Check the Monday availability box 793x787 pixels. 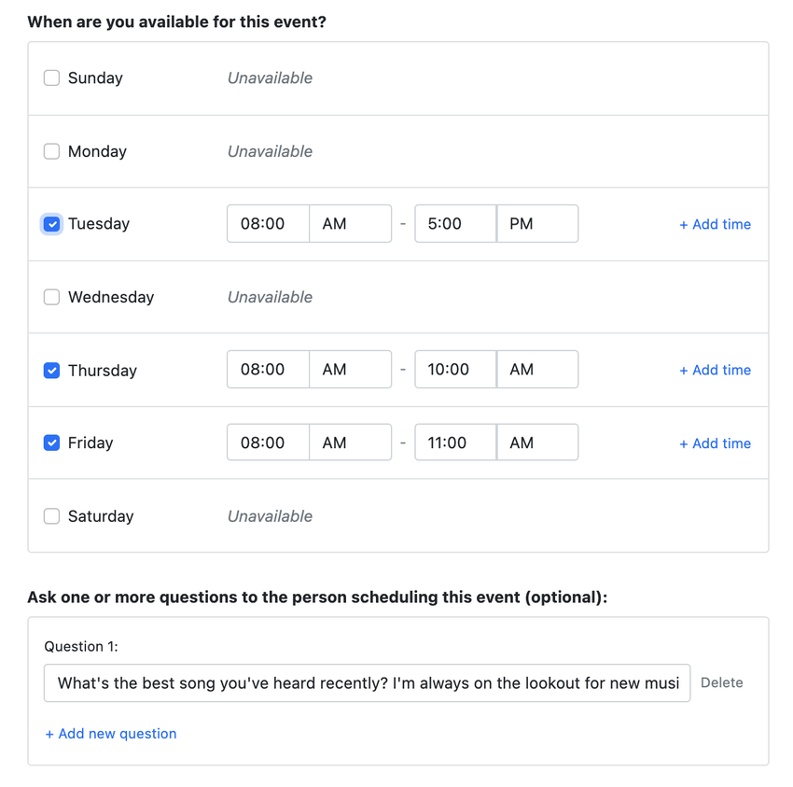(x=51, y=151)
